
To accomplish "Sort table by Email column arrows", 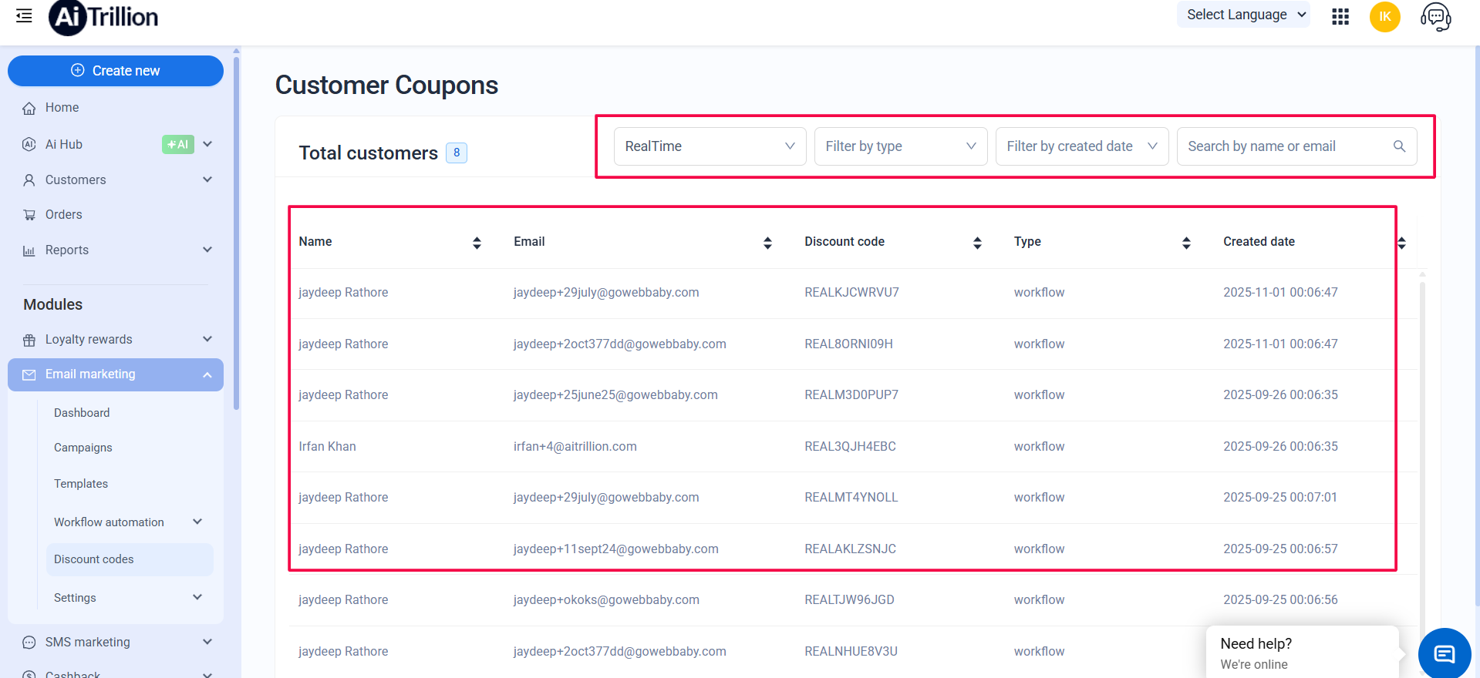I will pyautogui.click(x=767, y=243).
